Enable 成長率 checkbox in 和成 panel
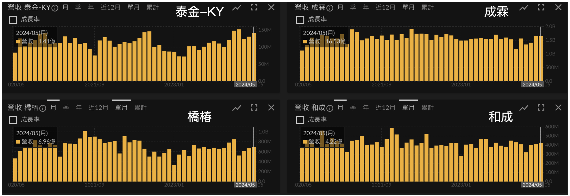 [300, 120]
